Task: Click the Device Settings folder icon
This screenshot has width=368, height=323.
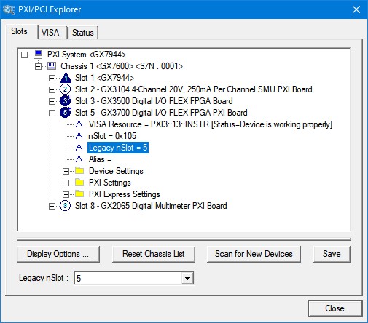Action: [79, 170]
